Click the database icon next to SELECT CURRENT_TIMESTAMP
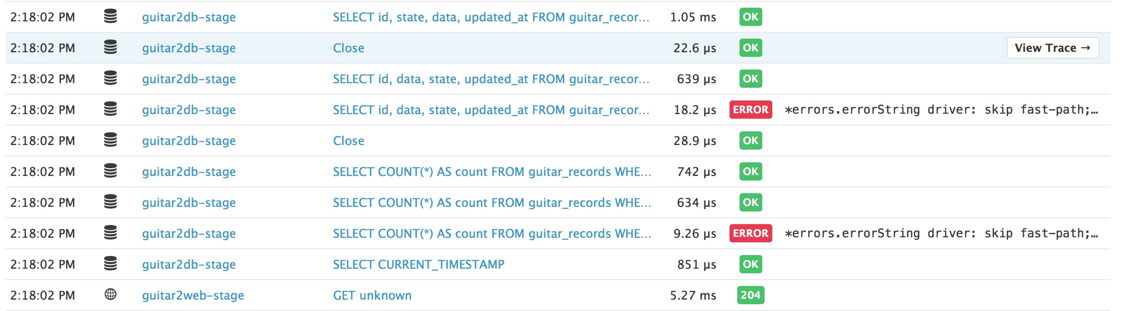The width and height of the screenshot is (1125, 311). (111, 264)
